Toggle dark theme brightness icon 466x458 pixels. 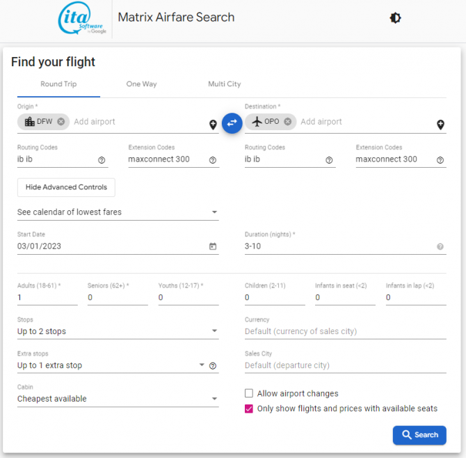pyautogui.click(x=395, y=18)
